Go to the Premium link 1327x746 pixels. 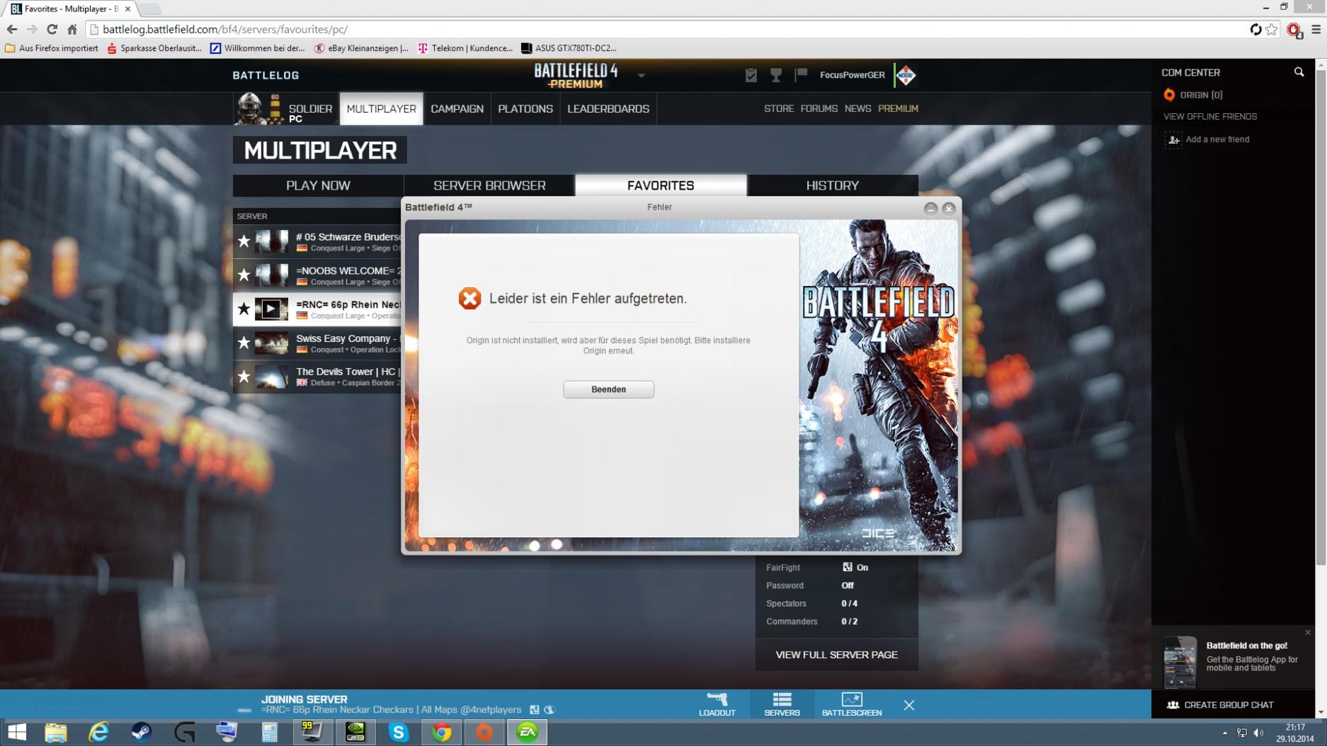pos(898,108)
